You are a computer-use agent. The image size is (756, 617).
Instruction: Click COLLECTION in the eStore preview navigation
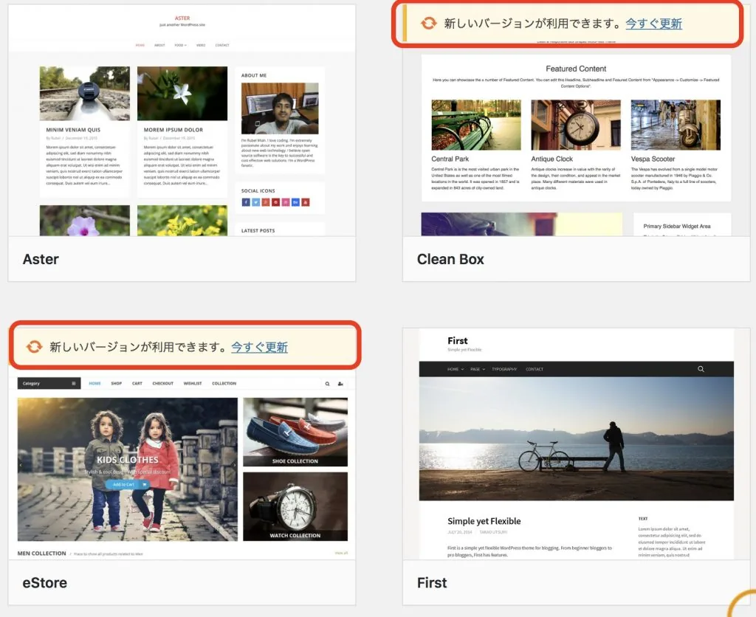point(224,383)
